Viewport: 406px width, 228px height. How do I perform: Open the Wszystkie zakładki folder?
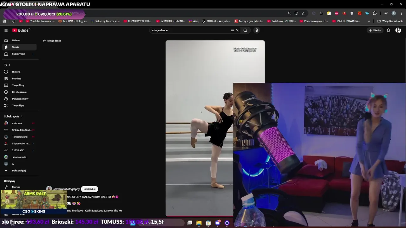pyautogui.click(x=390, y=21)
